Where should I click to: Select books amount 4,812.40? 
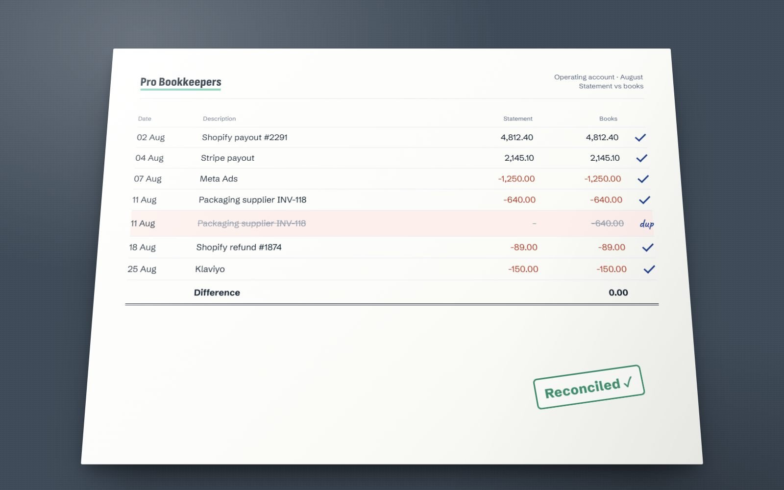602,138
